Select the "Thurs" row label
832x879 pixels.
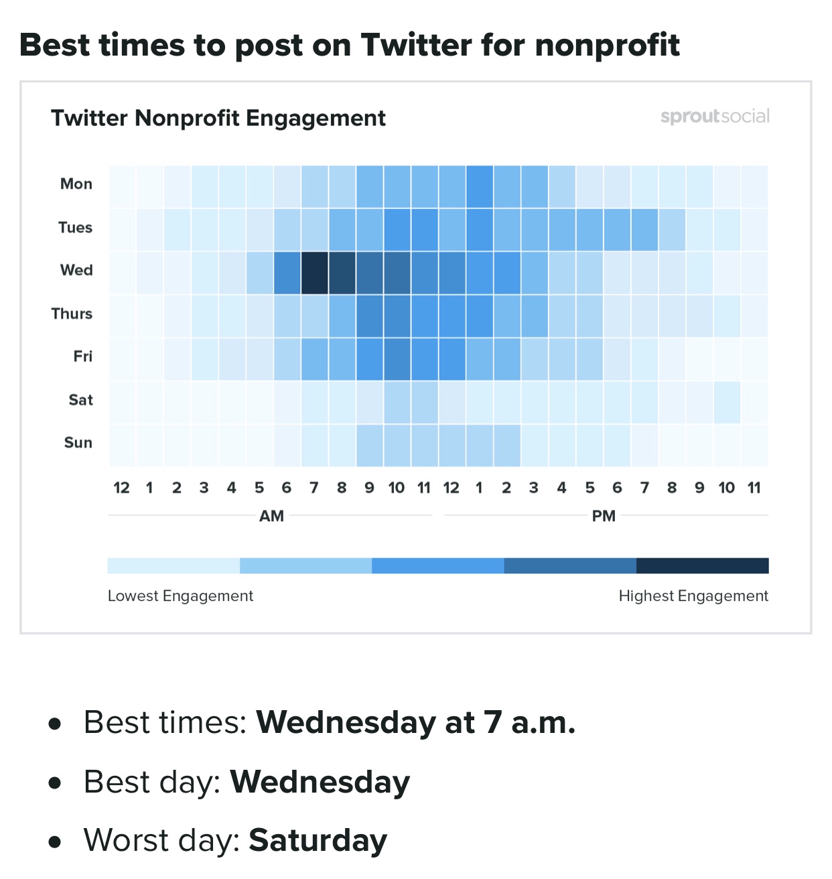(x=72, y=314)
